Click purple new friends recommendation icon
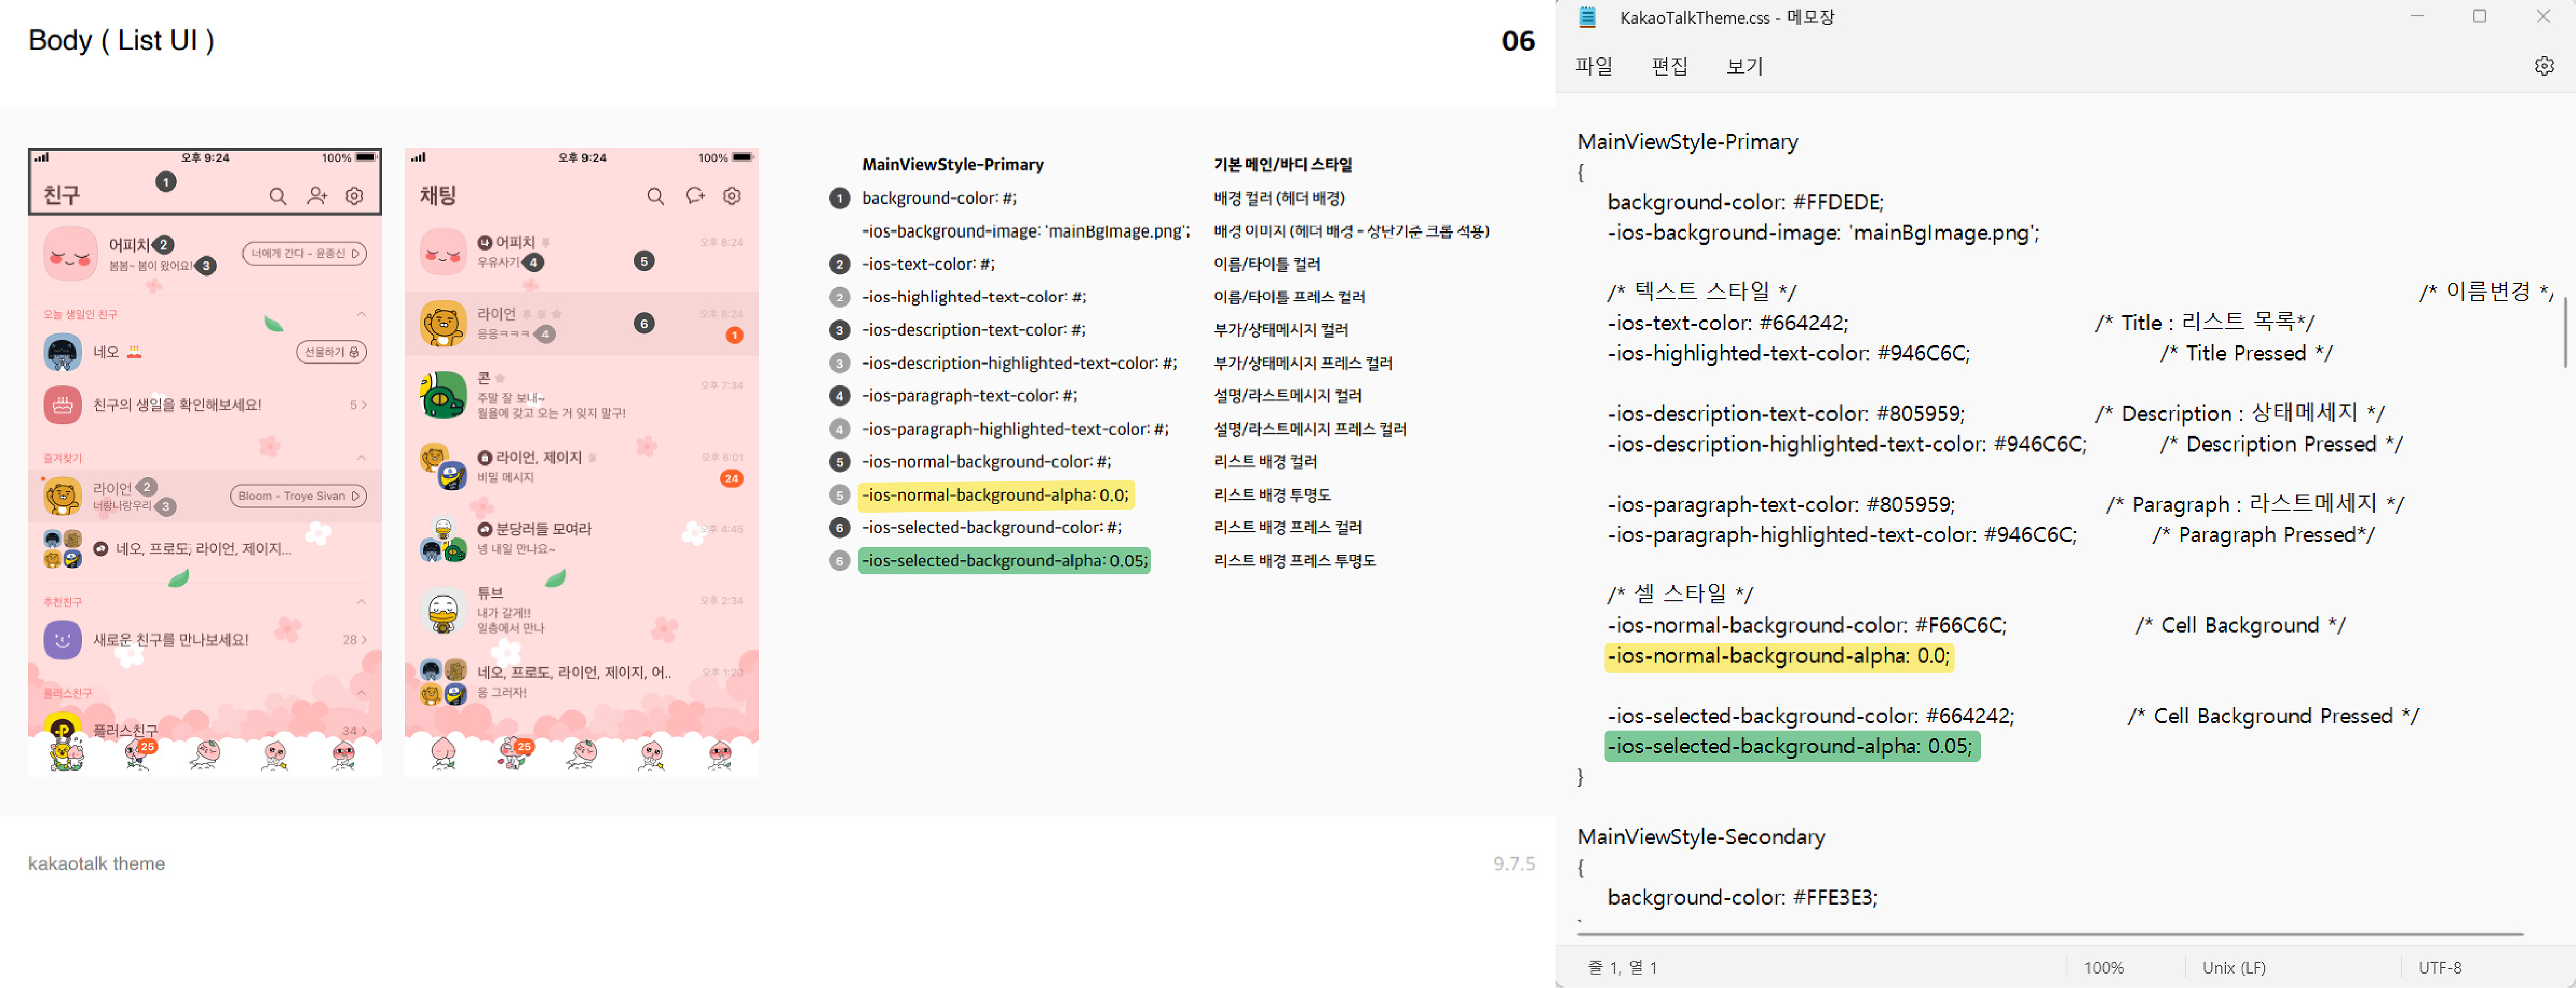This screenshot has height=988, width=2576. click(x=62, y=640)
